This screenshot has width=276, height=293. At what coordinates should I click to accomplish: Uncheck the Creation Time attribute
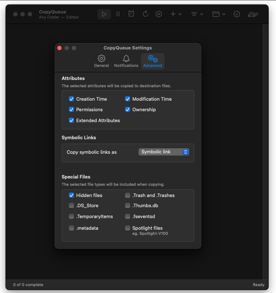click(x=71, y=99)
